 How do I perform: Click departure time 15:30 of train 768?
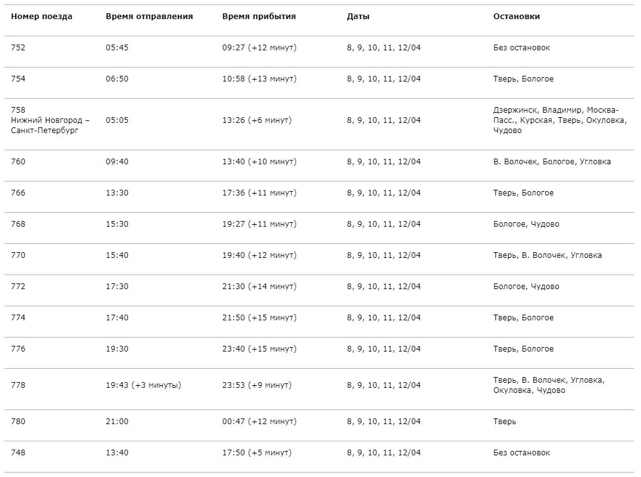point(117,224)
